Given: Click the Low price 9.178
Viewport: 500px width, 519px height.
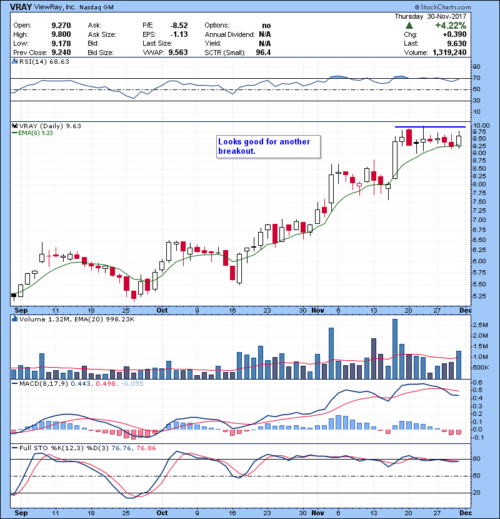Looking at the screenshot, I should [x=61, y=43].
